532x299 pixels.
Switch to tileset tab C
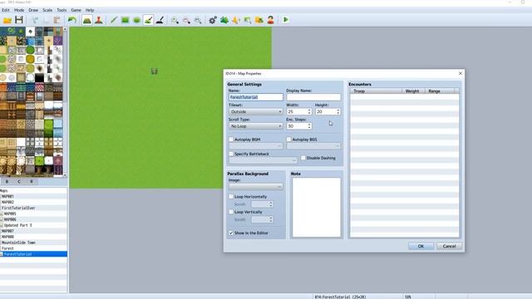[x=19, y=182]
